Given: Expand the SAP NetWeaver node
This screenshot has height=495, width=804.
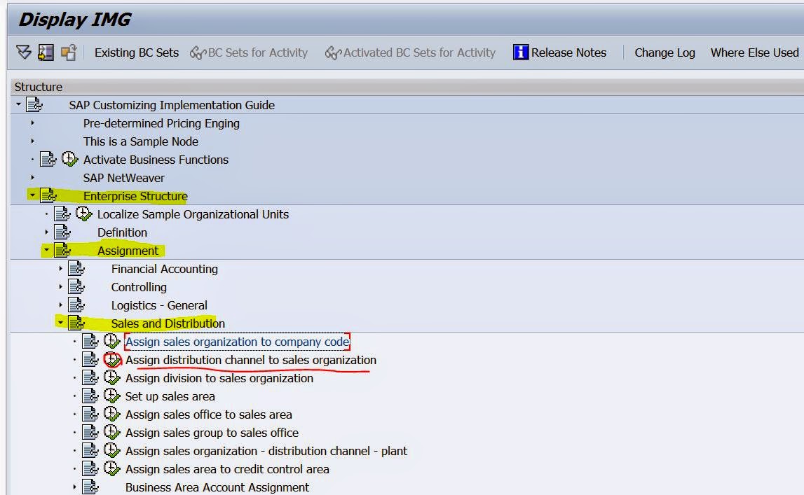Looking at the screenshot, I should coord(32,178).
